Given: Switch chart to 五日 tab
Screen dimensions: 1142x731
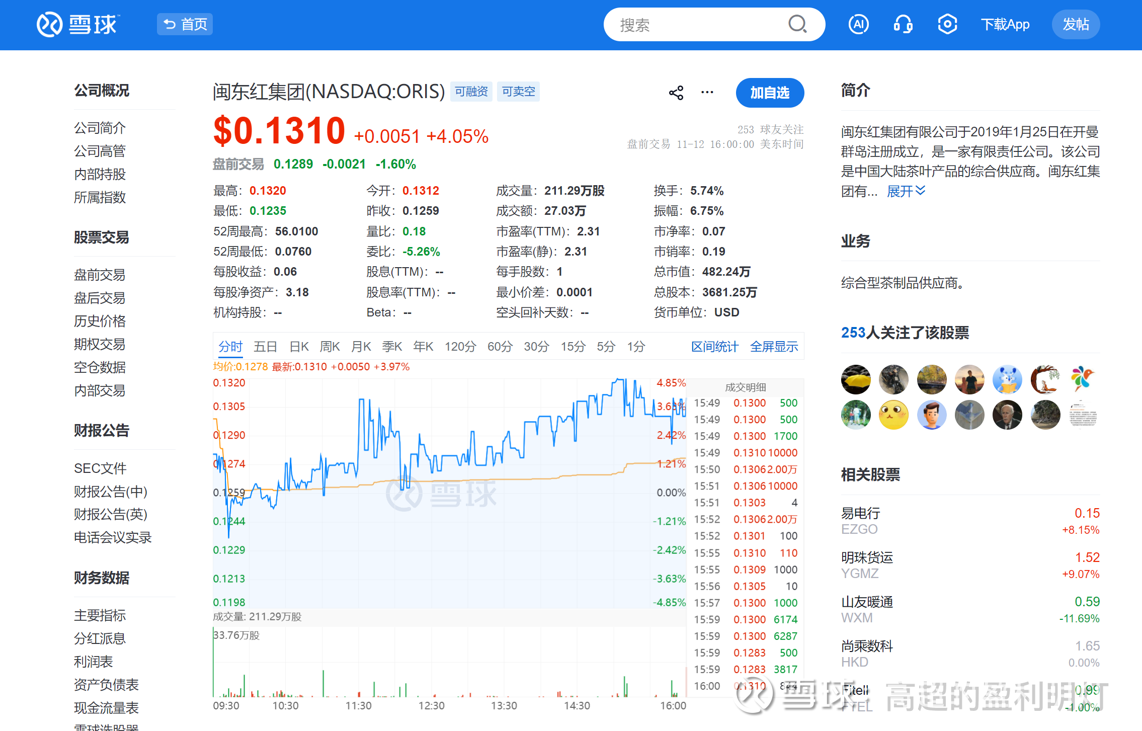Looking at the screenshot, I should 265,347.
